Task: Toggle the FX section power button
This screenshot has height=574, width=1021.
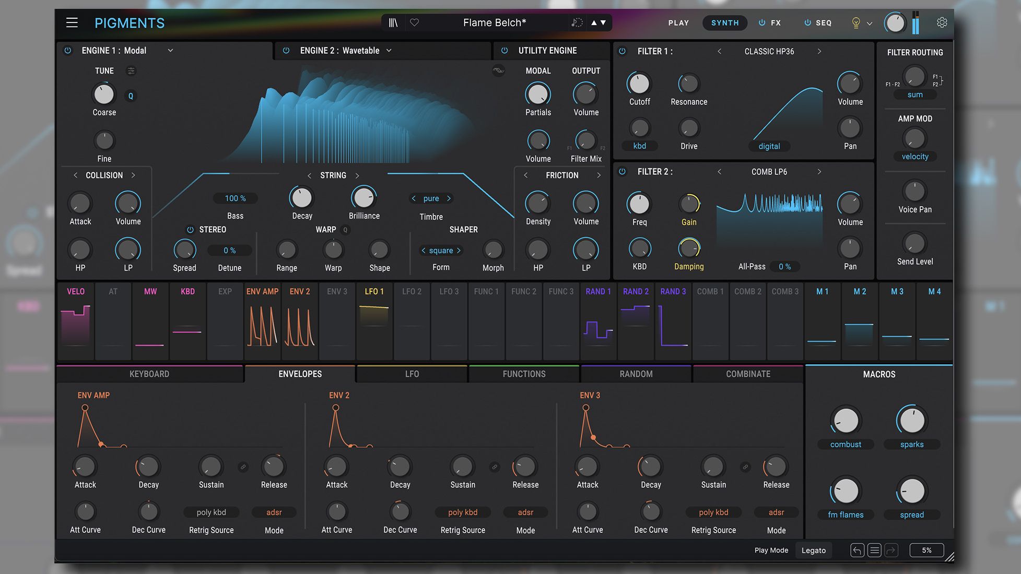Action: click(x=761, y=22)
